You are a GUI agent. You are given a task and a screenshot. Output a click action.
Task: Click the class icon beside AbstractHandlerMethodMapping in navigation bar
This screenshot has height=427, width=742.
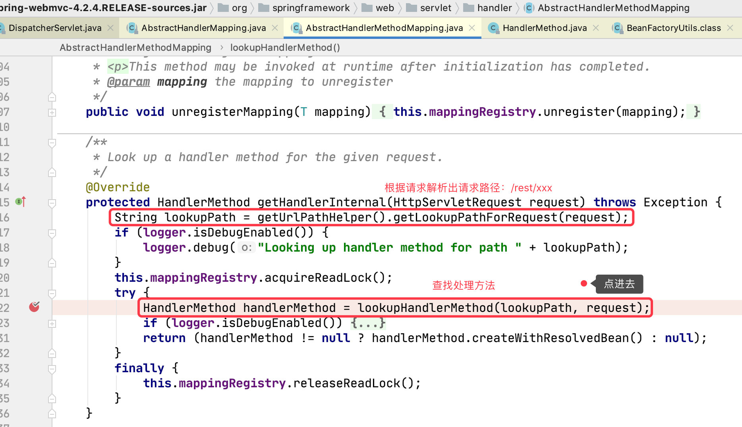(x=529, y=8)
